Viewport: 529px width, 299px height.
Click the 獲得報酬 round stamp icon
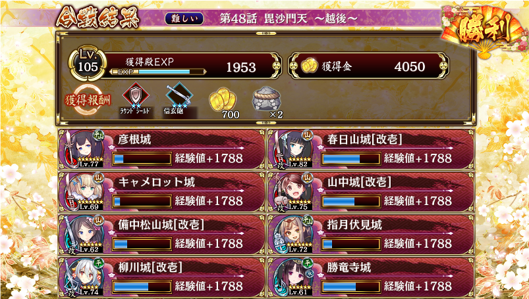click(x=88, y=101)
